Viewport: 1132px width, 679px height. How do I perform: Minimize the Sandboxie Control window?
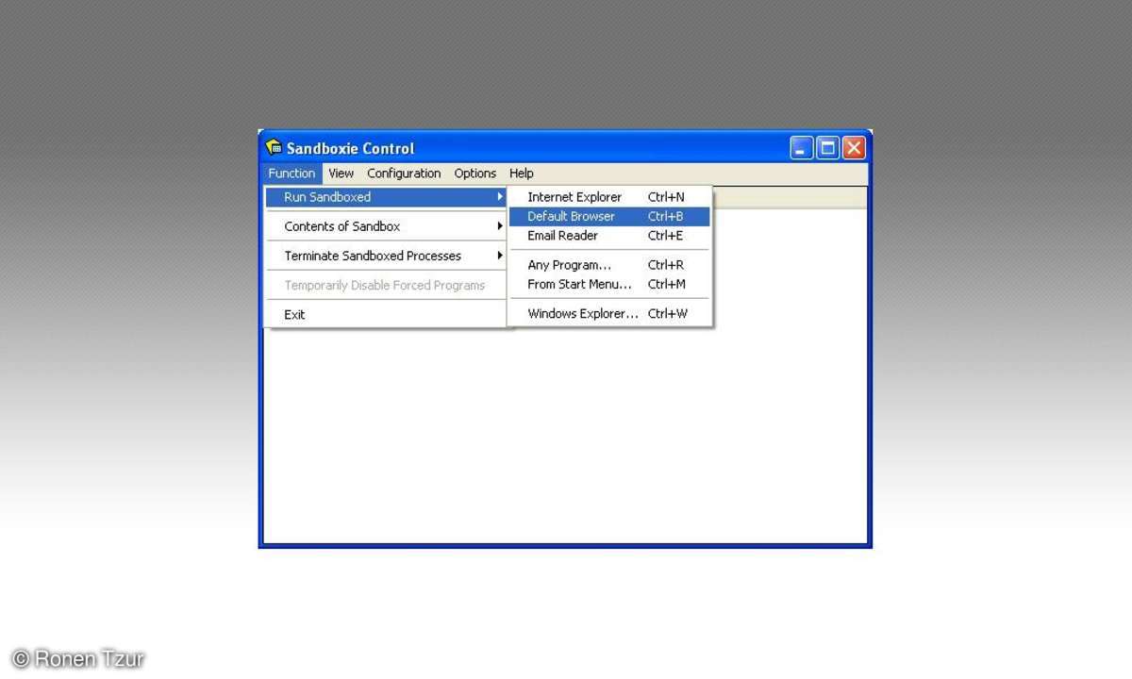point(802,148)
